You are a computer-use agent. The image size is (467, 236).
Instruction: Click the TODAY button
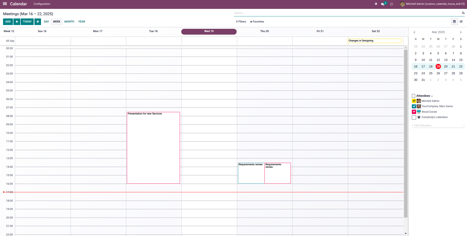27,22
